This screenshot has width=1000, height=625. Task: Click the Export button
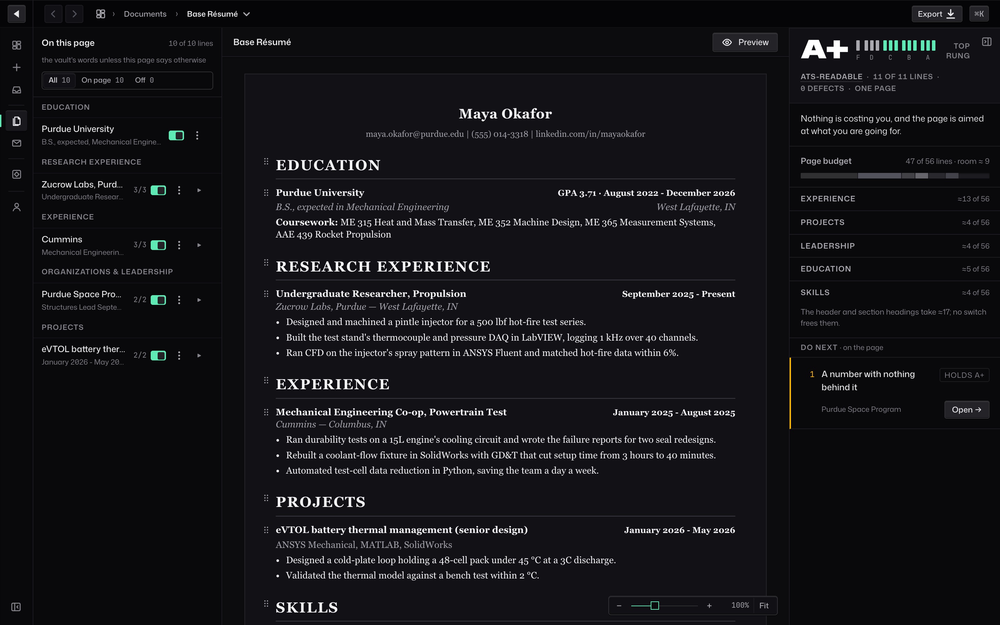point(937,14)
